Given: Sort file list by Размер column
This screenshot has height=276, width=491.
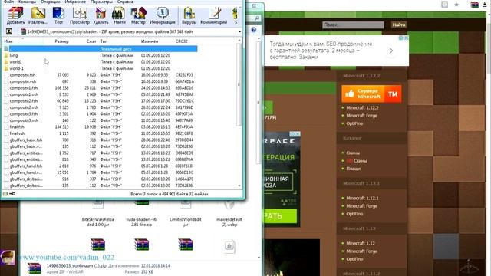Looking at the screenshot, I should point(61,41).
